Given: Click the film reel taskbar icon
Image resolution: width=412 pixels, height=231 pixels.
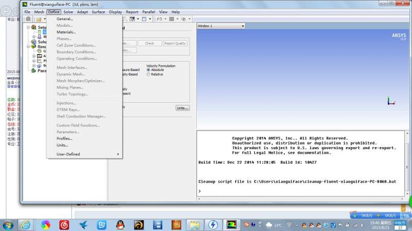Looking at the screenshot, I should point(158,225).
